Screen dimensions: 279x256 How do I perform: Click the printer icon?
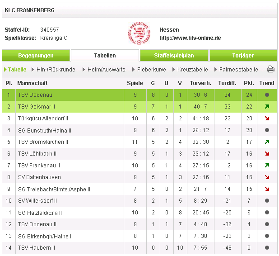coord(270,69)
